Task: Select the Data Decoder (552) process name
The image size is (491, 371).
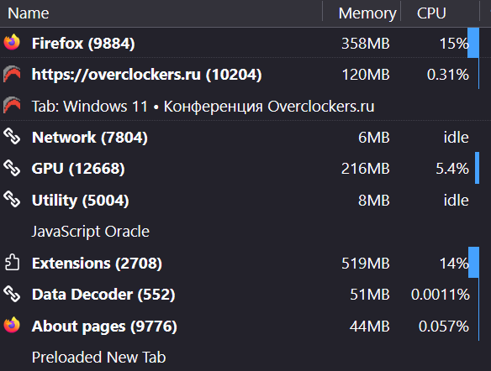Action: (x=103, y=295)
